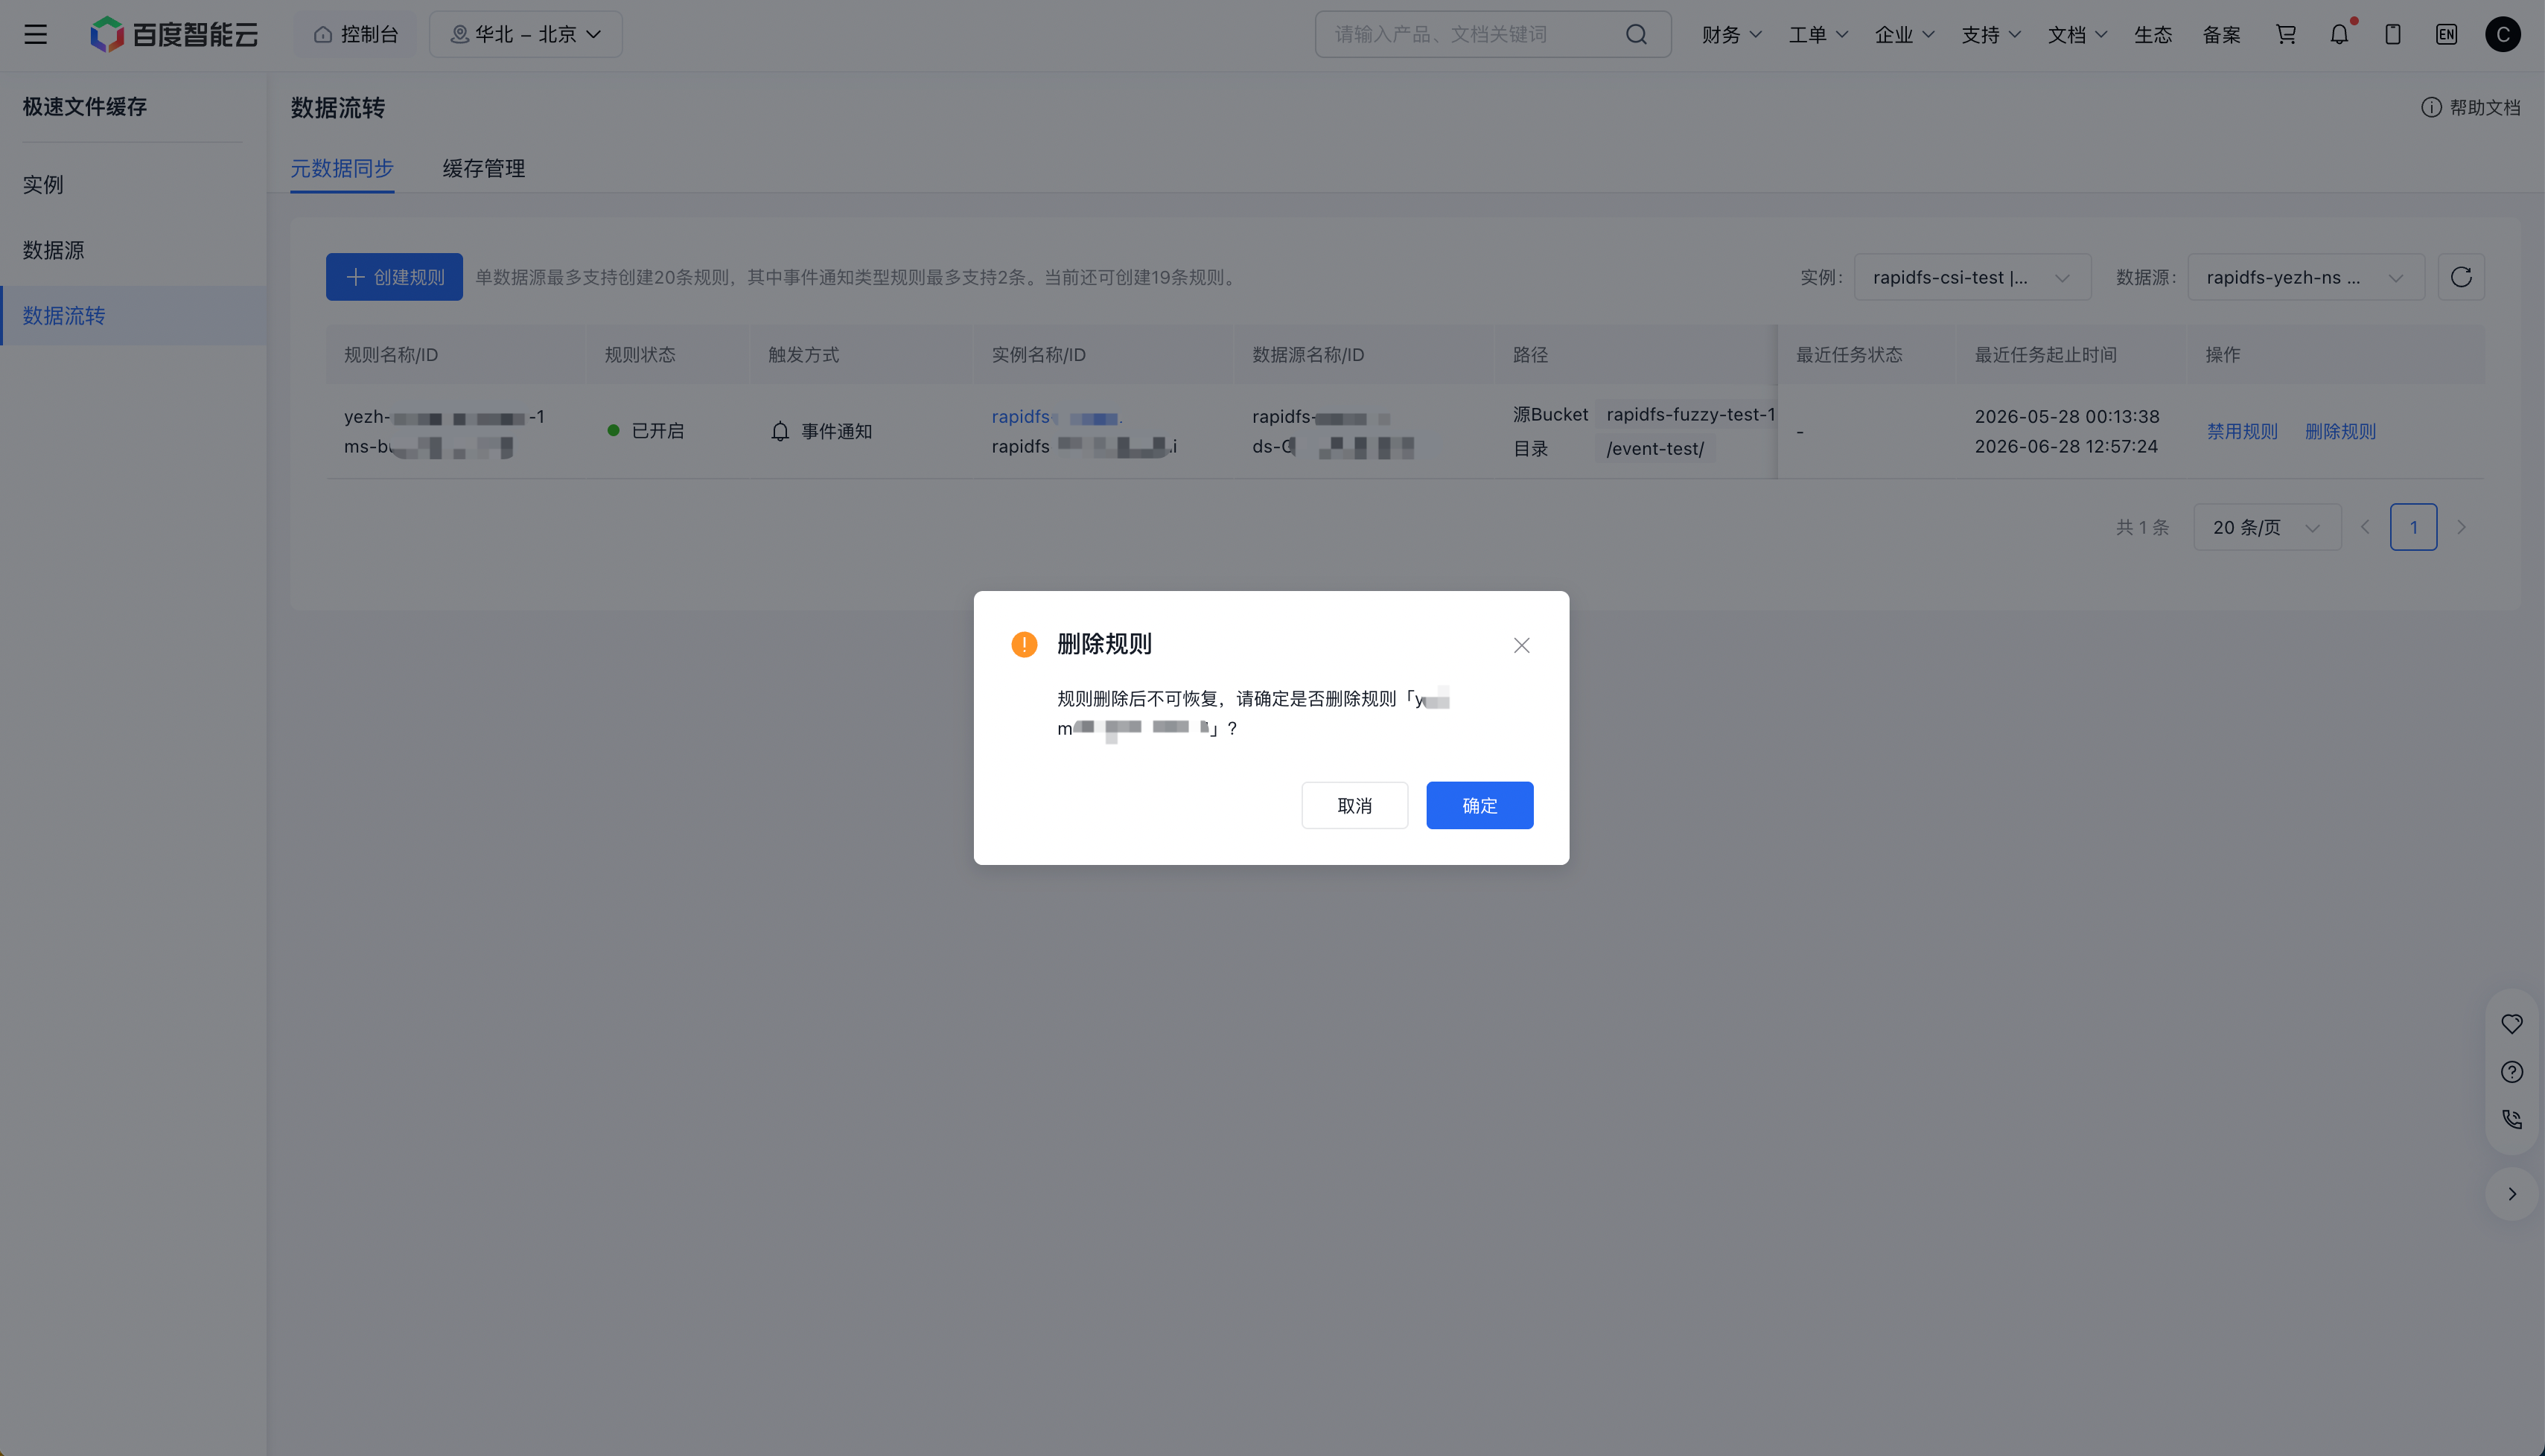Viewport: 2545px width, 1456px height.
Task: Click the 2026-05-28 00:13:38 timestamp
Action: coord(2066,416)
